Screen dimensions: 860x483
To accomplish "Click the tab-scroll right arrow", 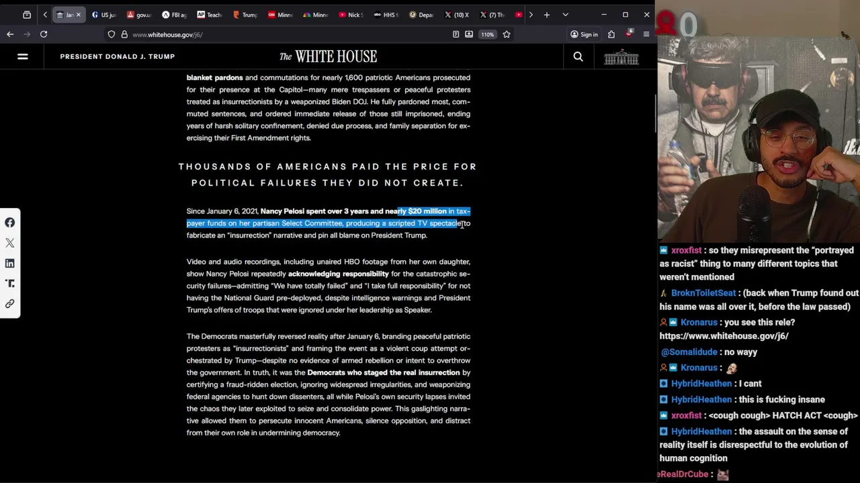I will coord(531,15).
